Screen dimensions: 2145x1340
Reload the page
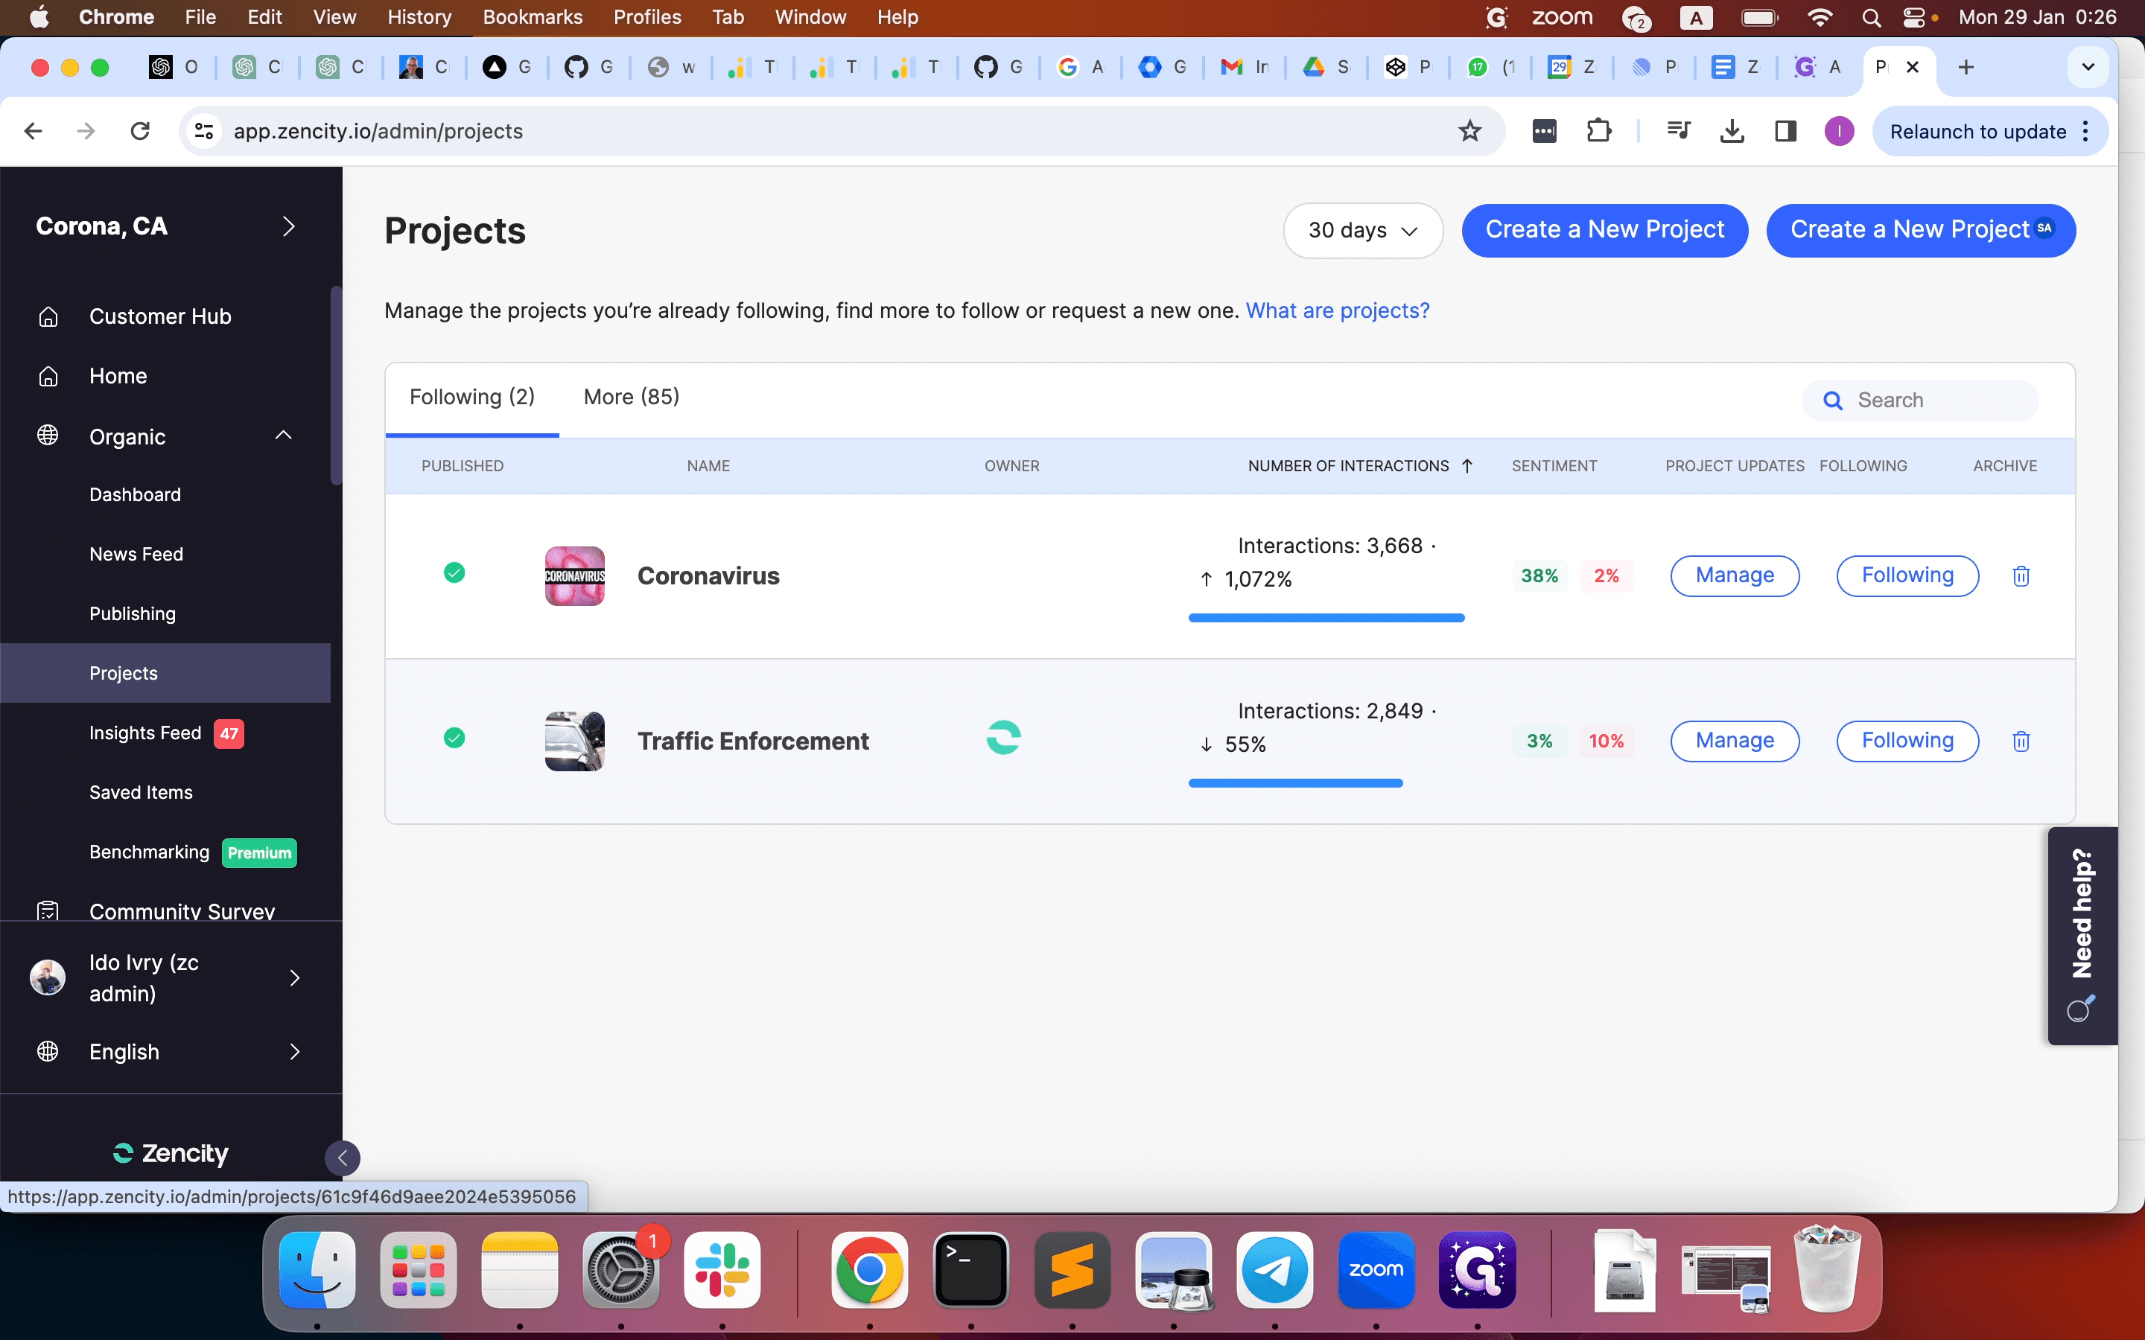(140, 131)
